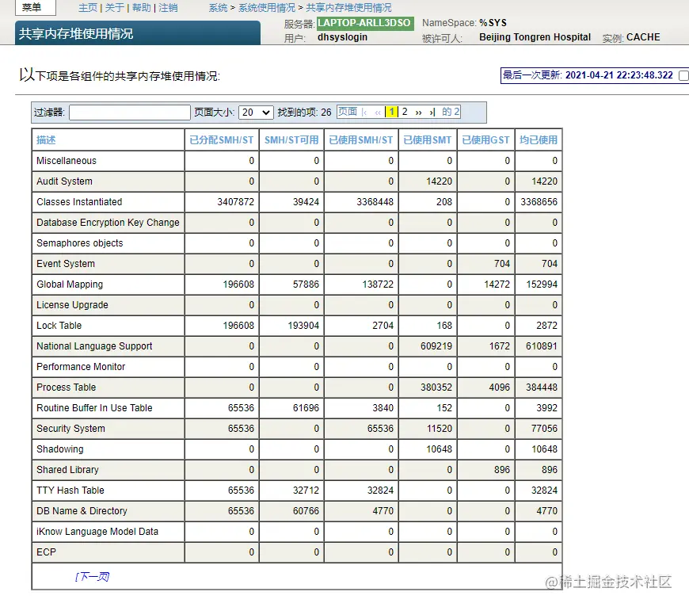Click value 57886 in Global Mapping row
The width and height of the screenshot is (689, 607).
point(306,284)
